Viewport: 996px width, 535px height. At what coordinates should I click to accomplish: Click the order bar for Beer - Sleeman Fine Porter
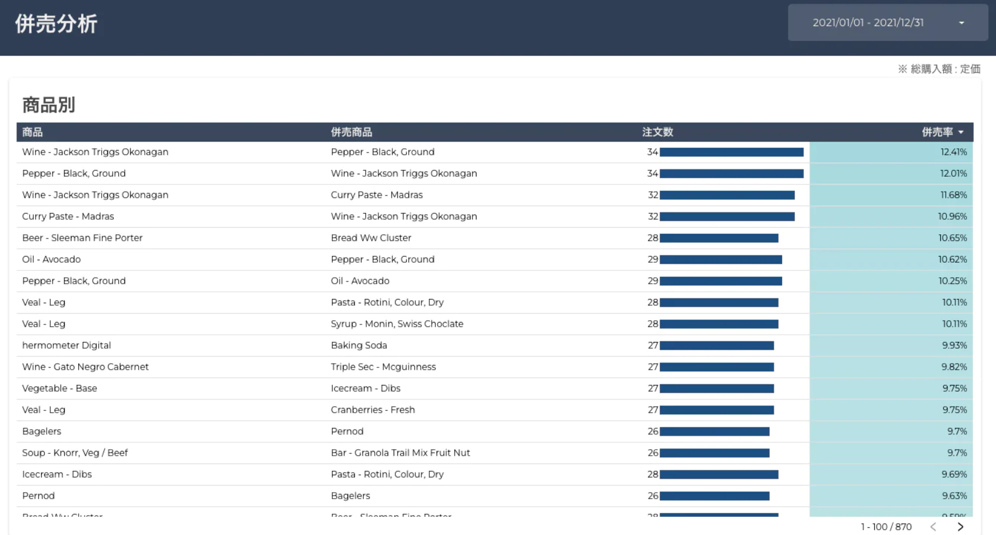click(719, 238)
